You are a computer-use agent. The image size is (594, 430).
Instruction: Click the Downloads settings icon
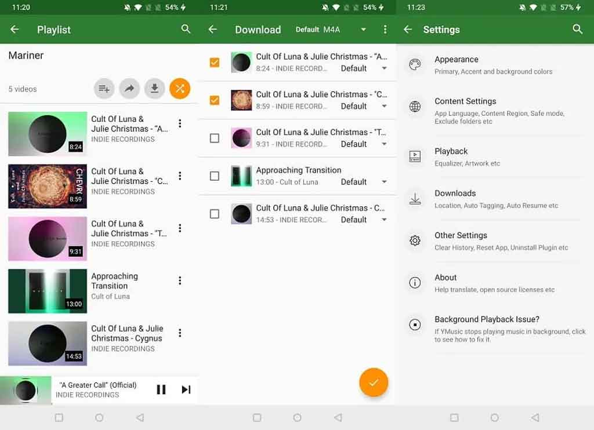(x=415, y=199)
